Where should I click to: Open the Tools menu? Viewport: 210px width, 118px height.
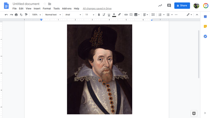point(56,9)
